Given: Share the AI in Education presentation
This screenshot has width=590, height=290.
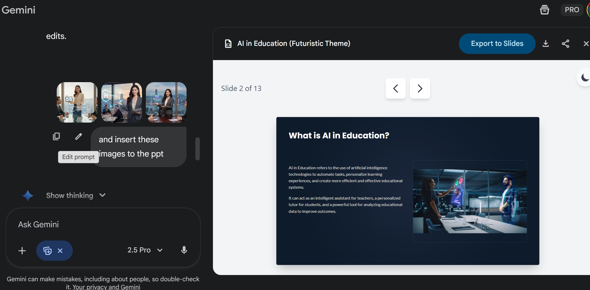Looking at the screenshot, I should pyautogui.click(x=565, y=44).
